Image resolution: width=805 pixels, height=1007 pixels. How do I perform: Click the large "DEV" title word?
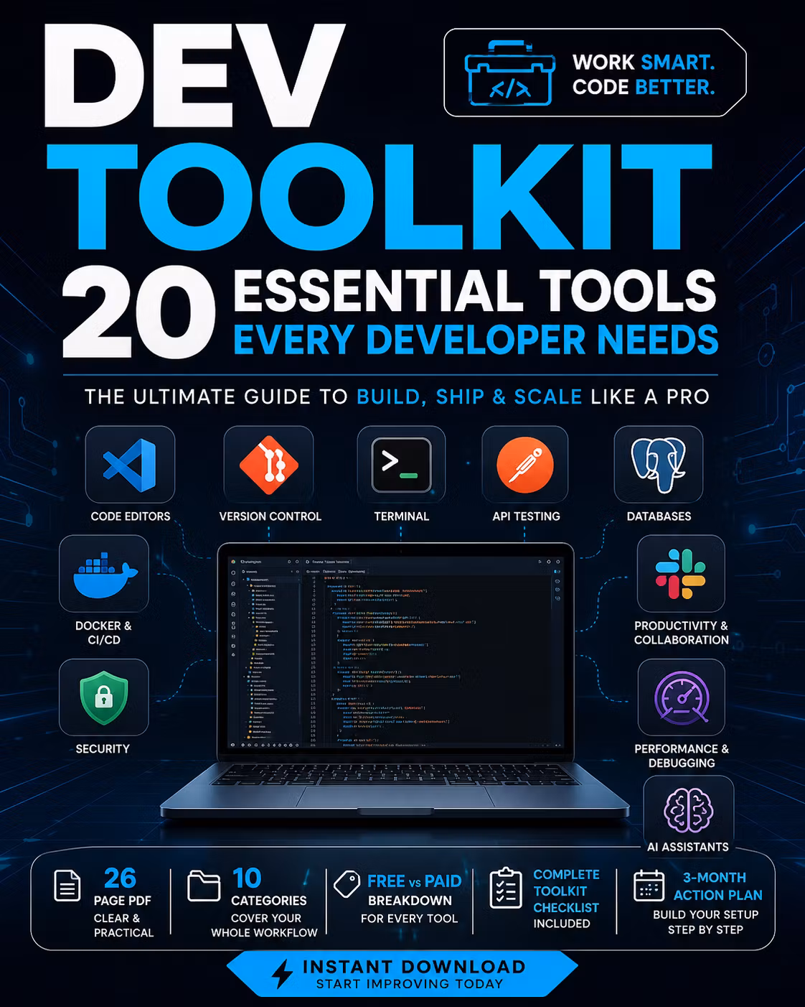click(x=194, y=77)
